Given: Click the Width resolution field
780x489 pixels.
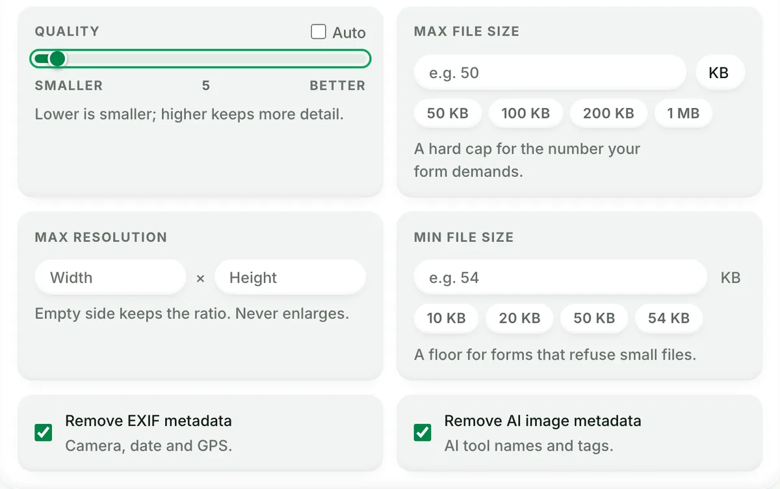Looking at the screenshot, I should (x=110, y=278).
